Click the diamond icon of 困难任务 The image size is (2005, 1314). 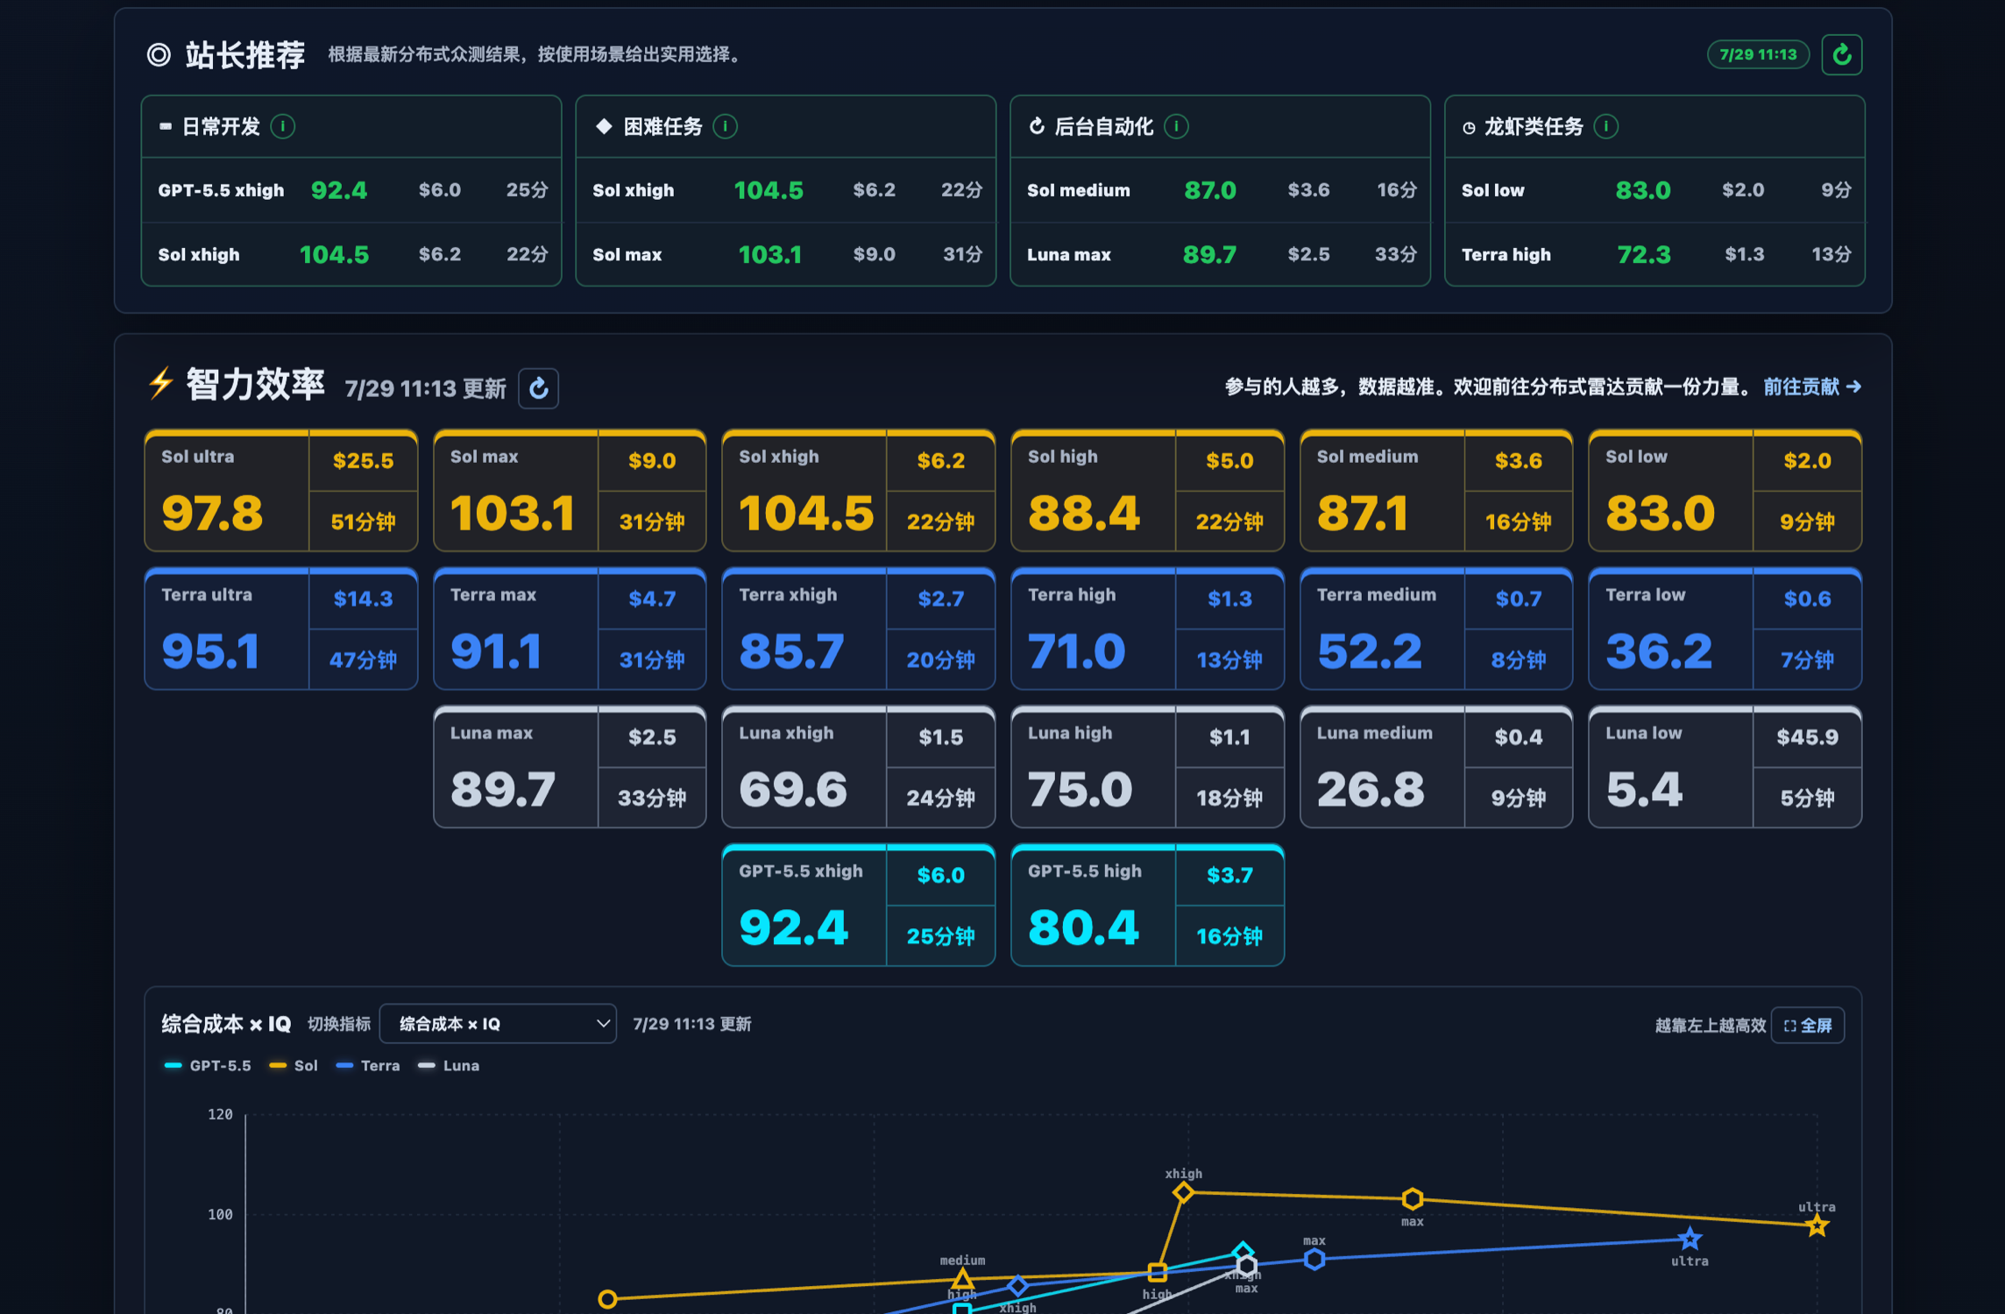(x=604, y=126)
